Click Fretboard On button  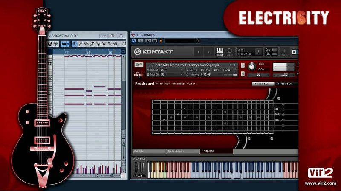(263, 84)
